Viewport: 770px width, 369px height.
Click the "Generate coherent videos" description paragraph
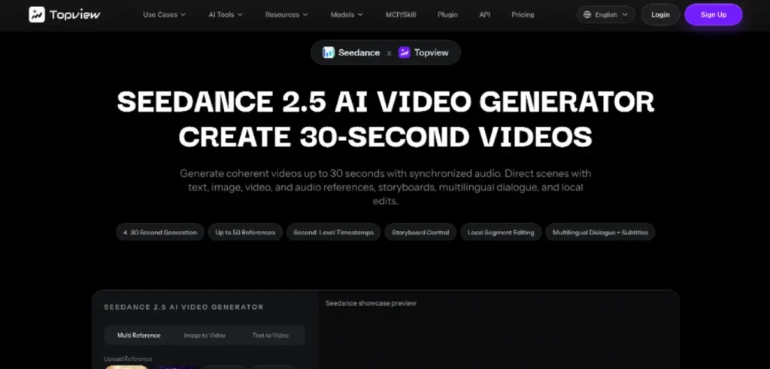pyautogui.click(x=386, y=187)
